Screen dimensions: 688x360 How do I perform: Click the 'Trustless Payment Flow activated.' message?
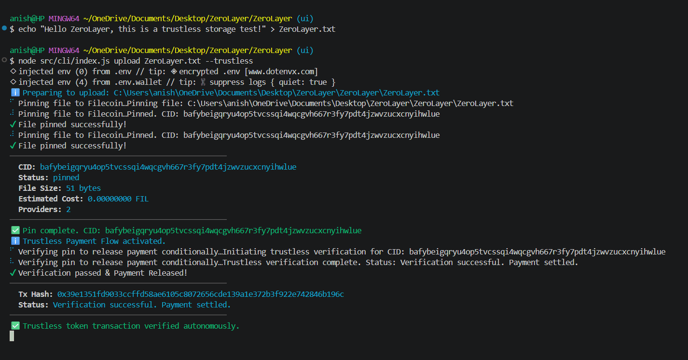pyautogui.click(x=94, y=241)
